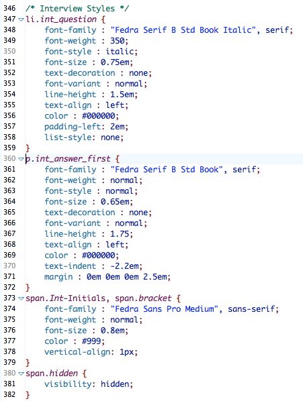Click the span.bracket selector text
This screenshot has width=303, height=401.
pyautogui.click(x=143, y=298)
